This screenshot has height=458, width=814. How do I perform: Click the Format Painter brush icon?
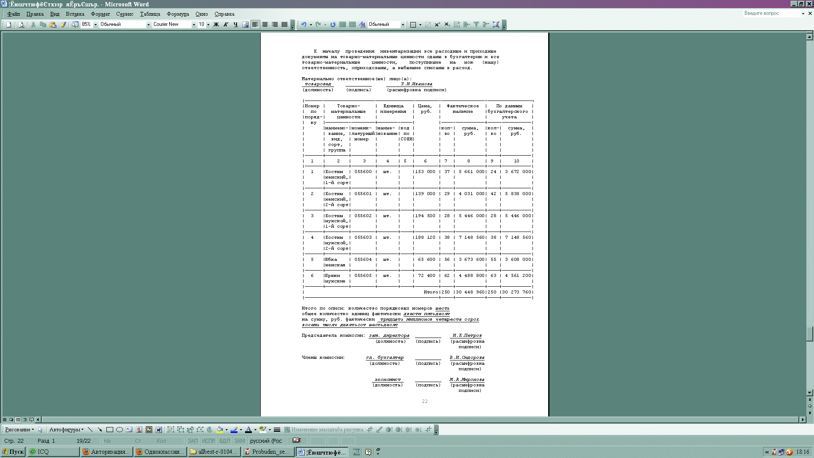tap(63, 25)
